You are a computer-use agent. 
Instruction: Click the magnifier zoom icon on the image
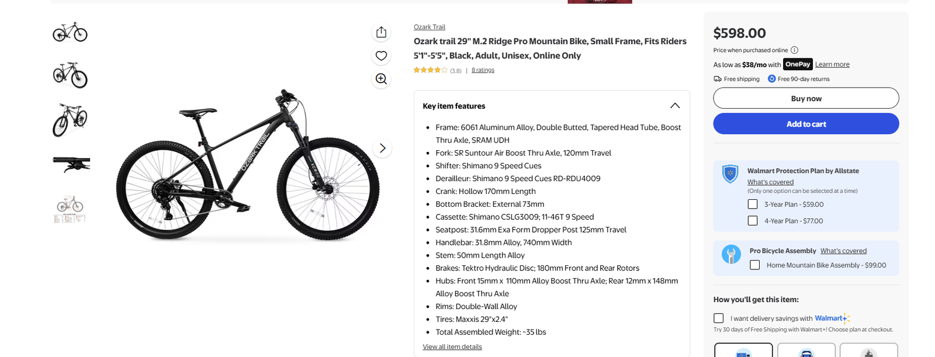tap(381, 79)
